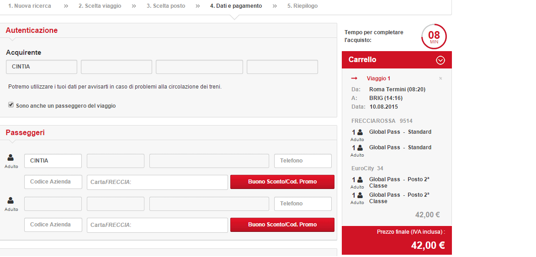Click the red arrow icon beside Viaggio 1
This screenshot has width=536, height=257.
coord(355,79)
